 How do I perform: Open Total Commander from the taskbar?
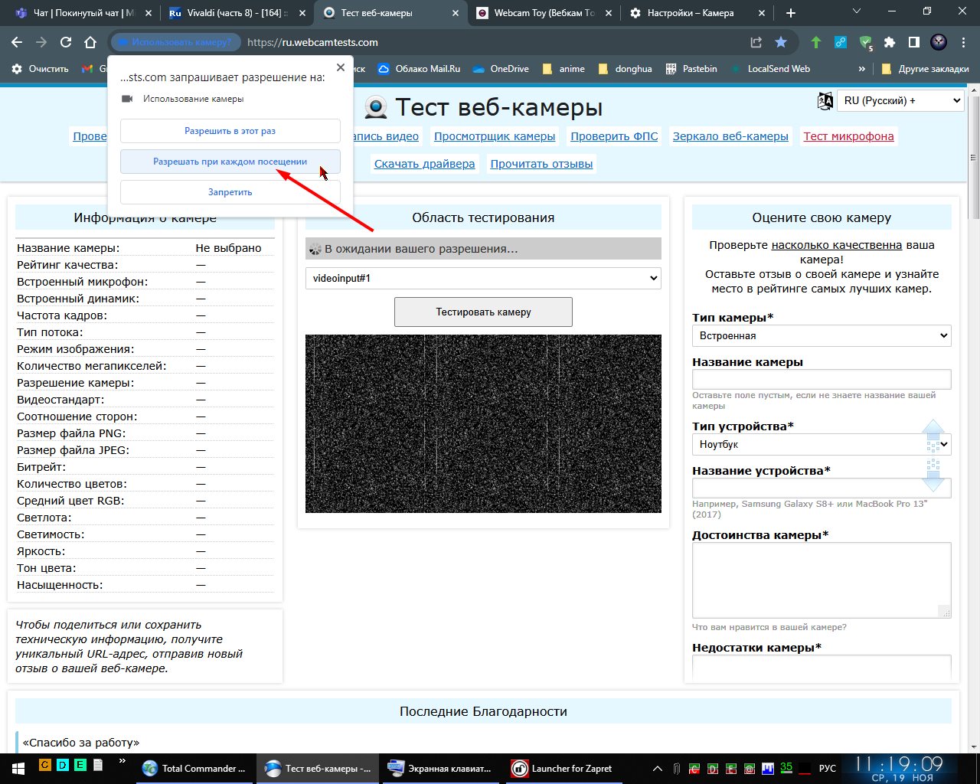click(x=195, y=768)
